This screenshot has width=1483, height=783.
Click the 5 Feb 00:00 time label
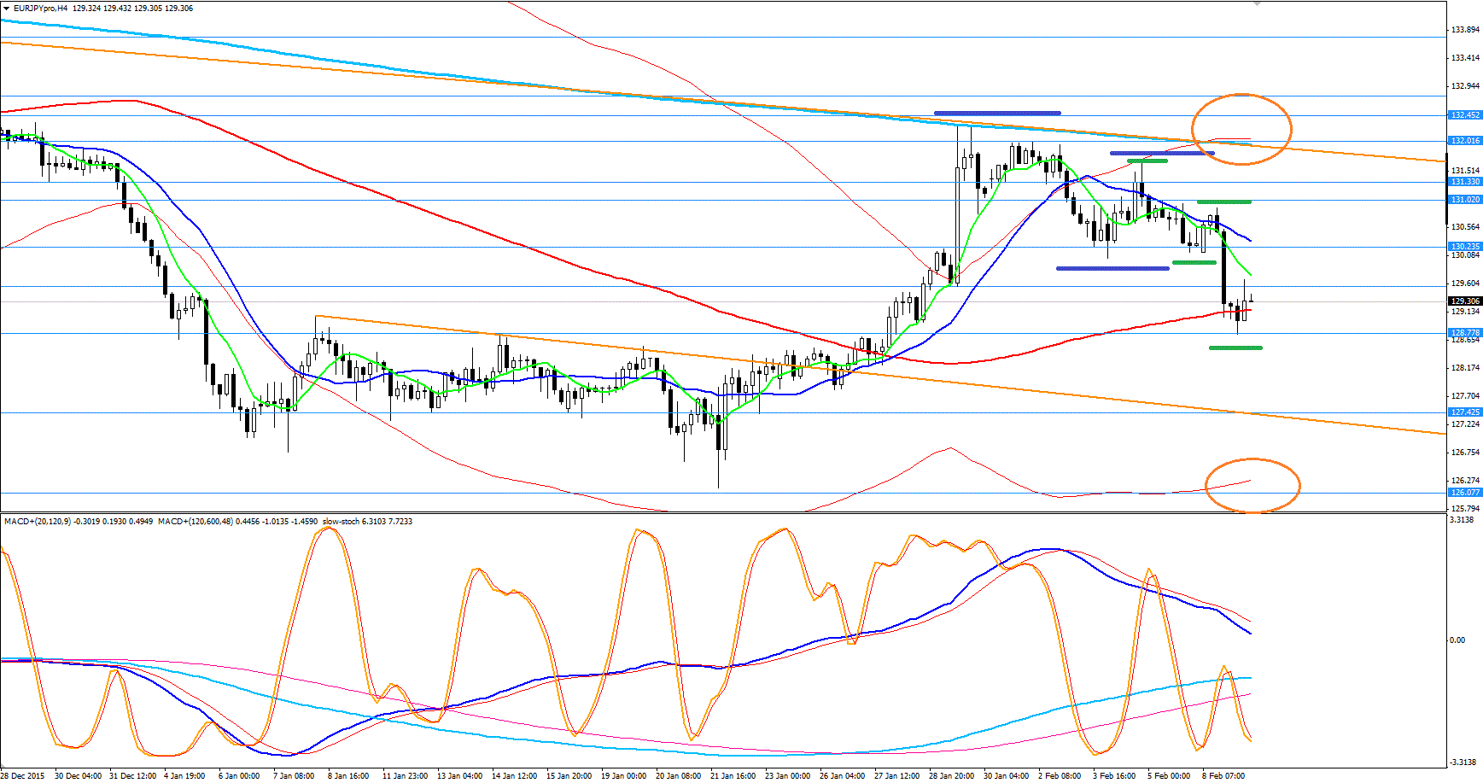1169,776
